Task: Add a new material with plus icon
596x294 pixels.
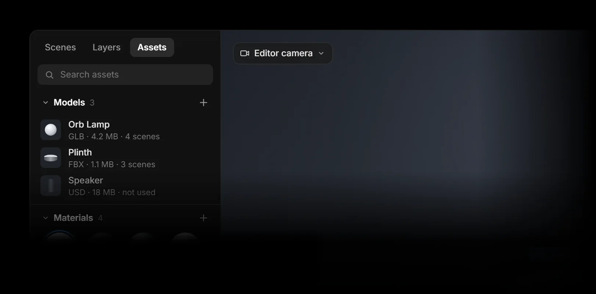Action: point(203,218)
